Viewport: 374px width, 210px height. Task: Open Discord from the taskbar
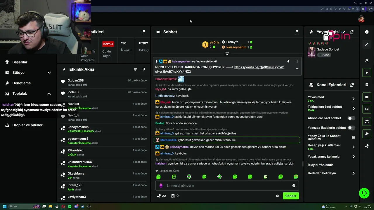click(x=76, y=206)
